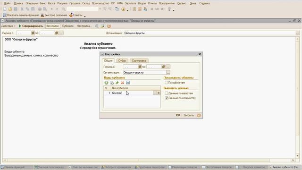The image size is (302, 170).
Task: Click the calendar icon after main Период с
Action: point(33,33)
